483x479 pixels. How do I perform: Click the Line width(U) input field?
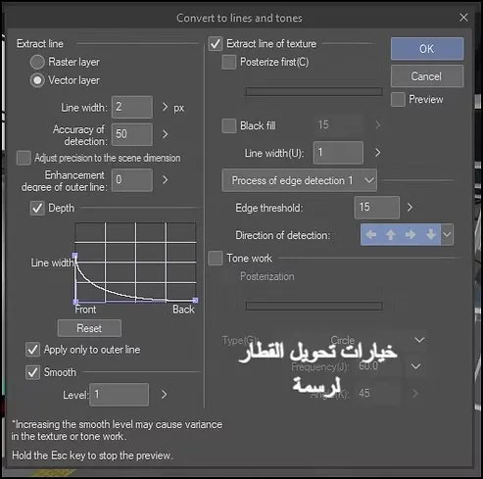tap(338, 153)
